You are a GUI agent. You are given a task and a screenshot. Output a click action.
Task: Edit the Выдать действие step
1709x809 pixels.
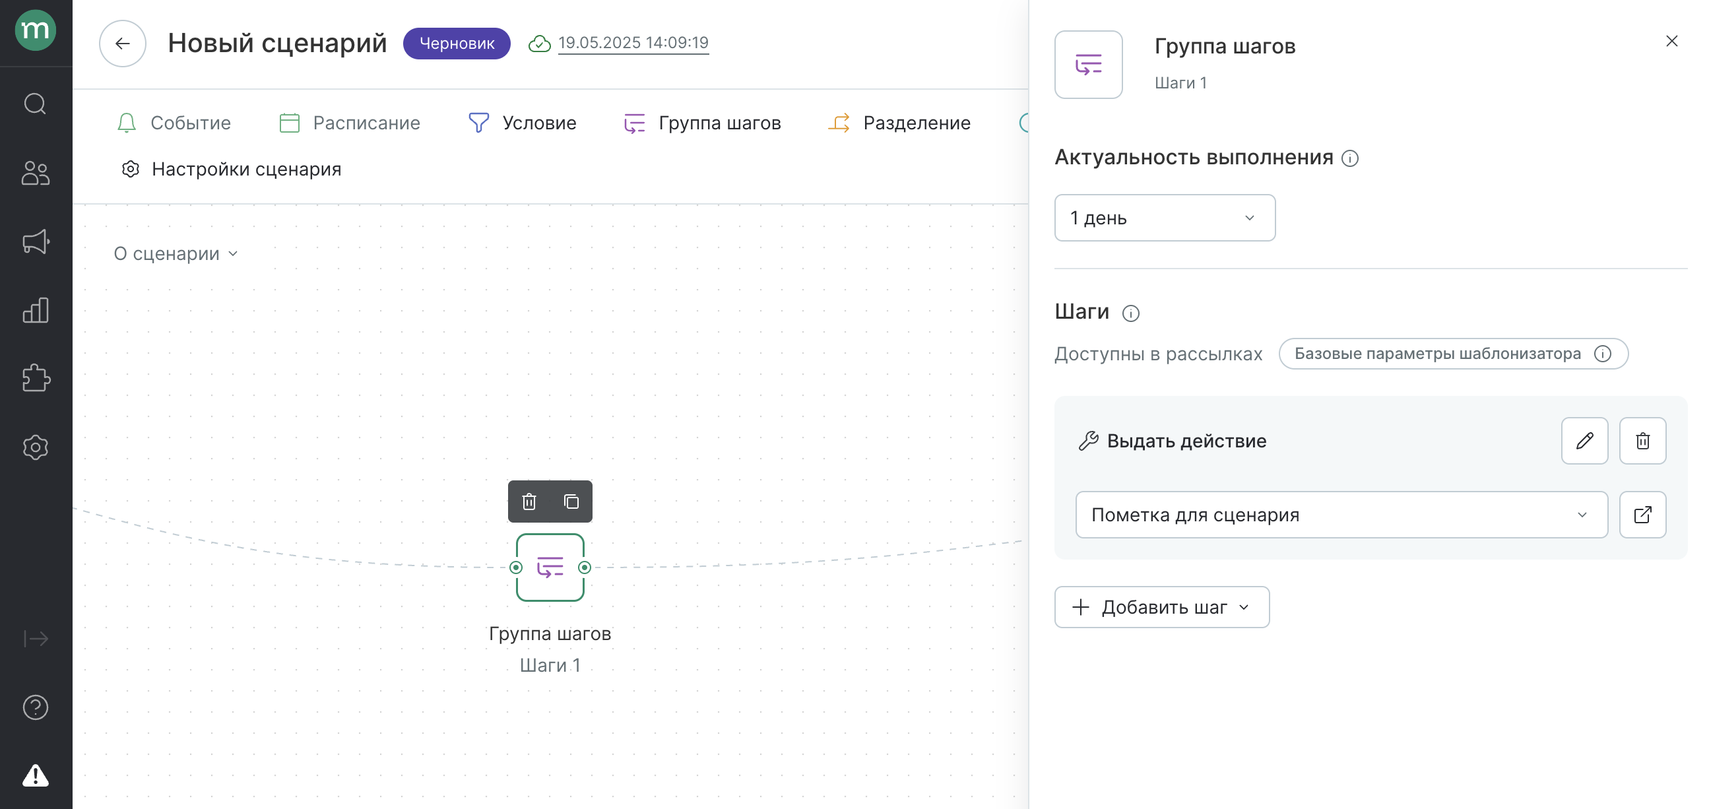(x=1584, y=441)
